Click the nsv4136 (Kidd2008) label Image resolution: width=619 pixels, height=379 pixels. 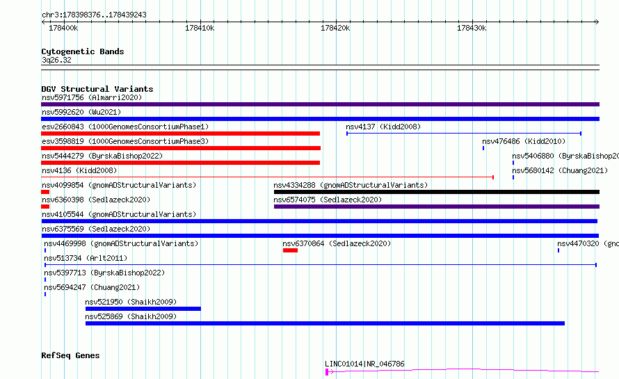(79, 170)
